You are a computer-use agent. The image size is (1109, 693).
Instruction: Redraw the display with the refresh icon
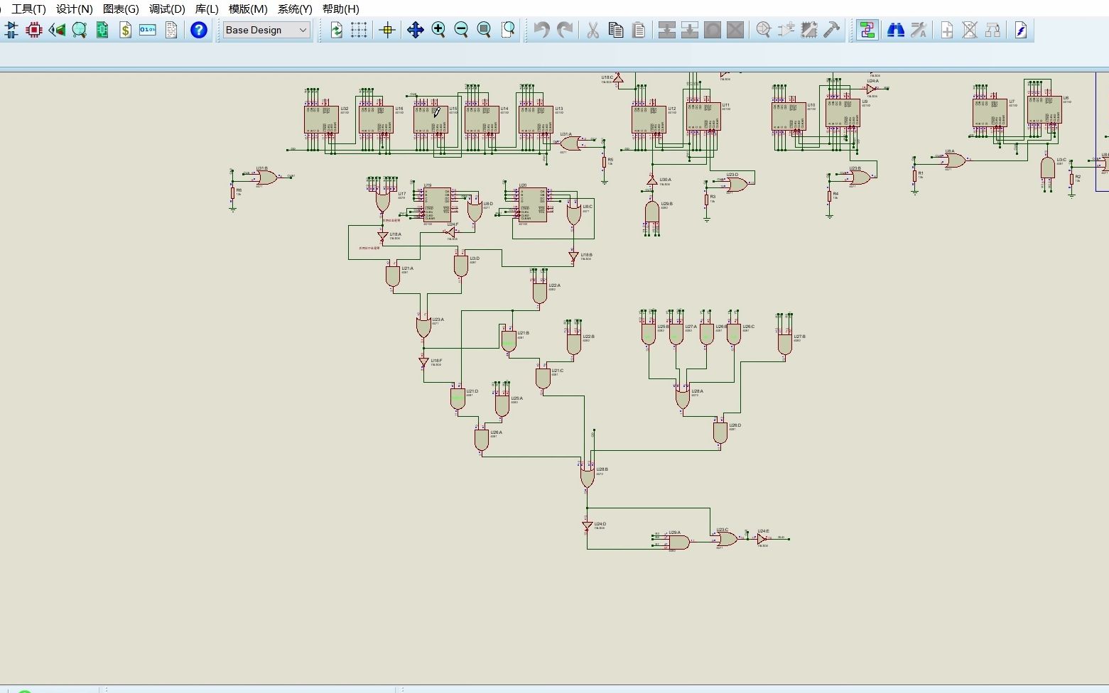click(x=337, y=30)
